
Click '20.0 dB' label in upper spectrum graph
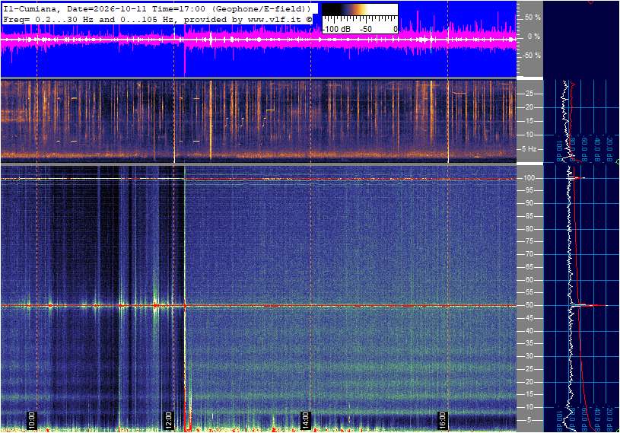610,149
